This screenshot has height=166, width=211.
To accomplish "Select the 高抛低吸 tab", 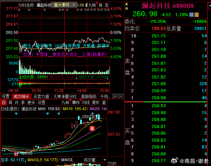I will coord(89,96).
